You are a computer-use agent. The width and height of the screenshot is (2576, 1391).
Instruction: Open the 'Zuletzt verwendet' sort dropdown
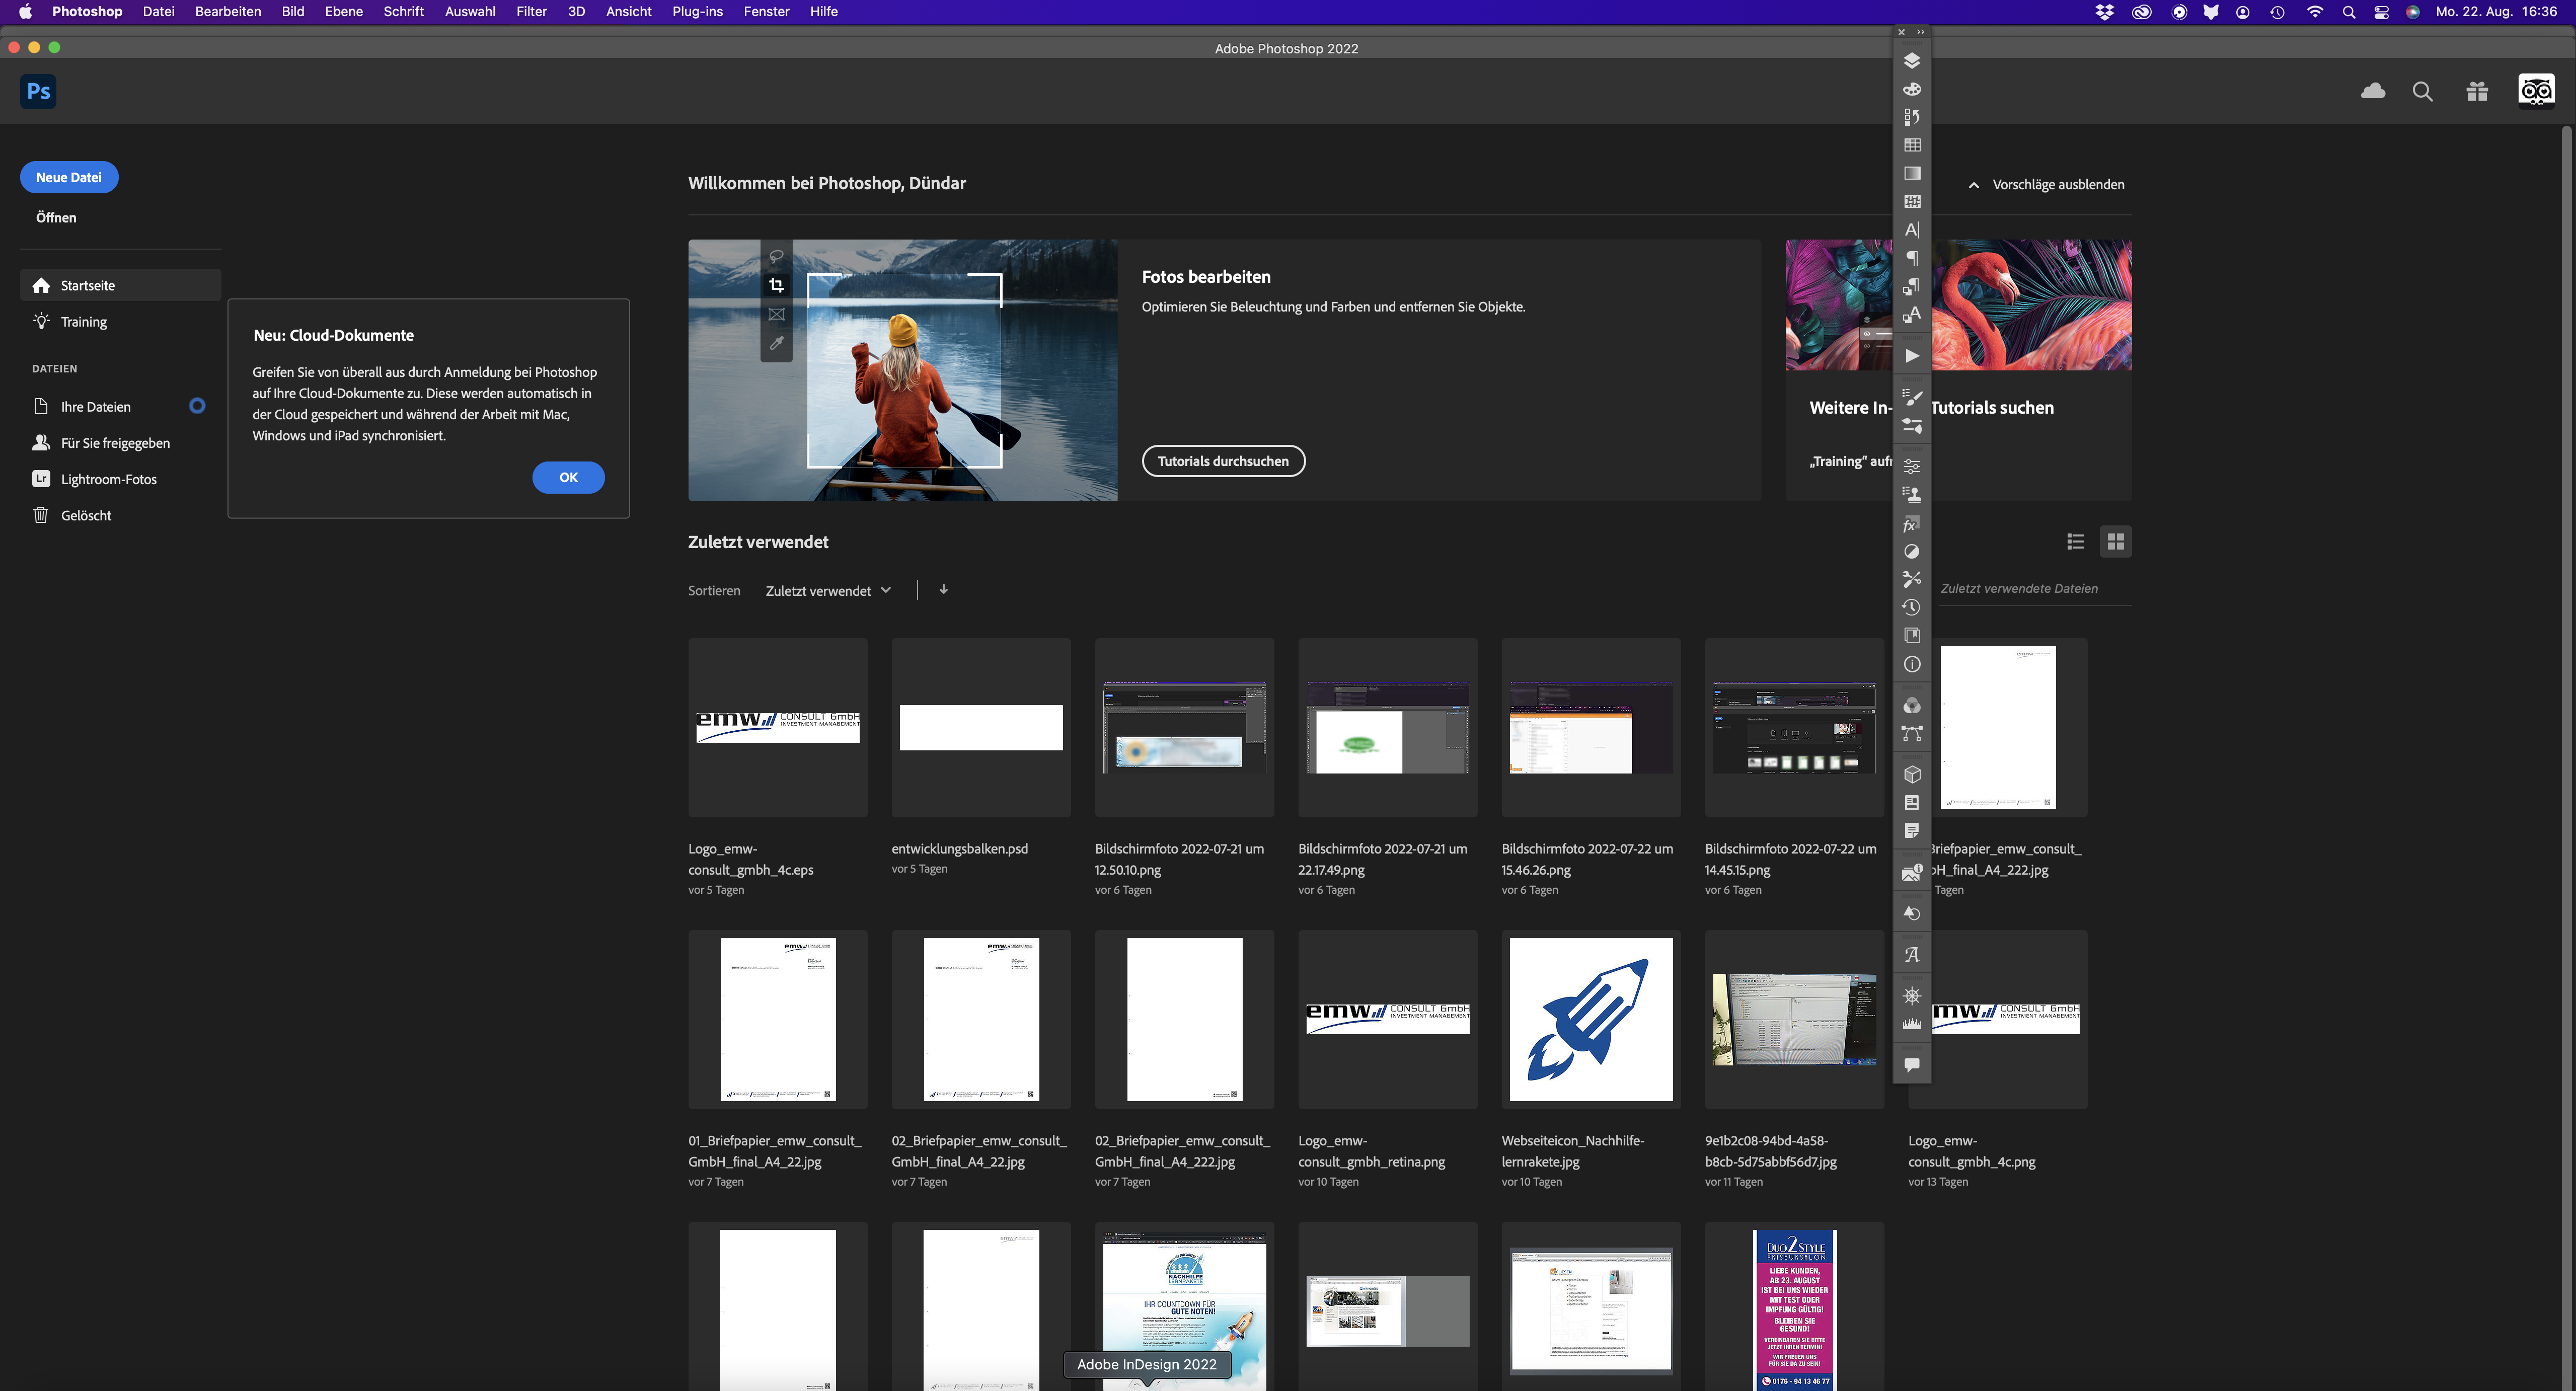pos(827,591)
